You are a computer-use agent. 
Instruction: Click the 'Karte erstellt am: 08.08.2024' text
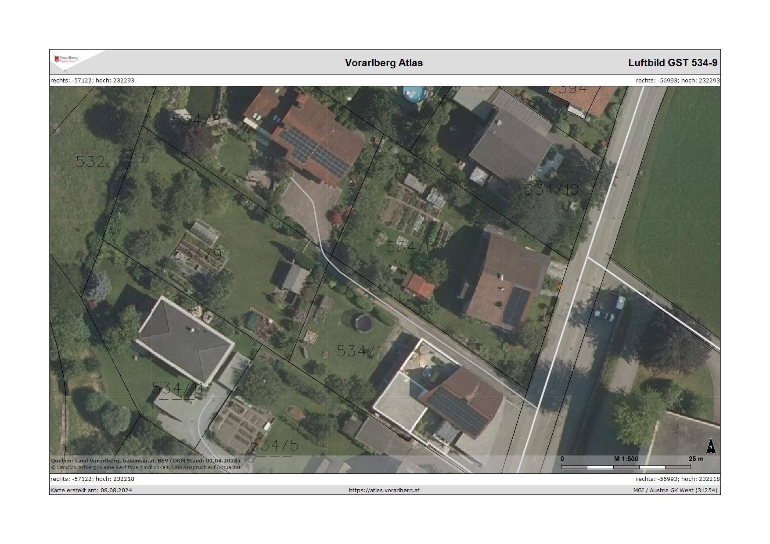[91, 490]
